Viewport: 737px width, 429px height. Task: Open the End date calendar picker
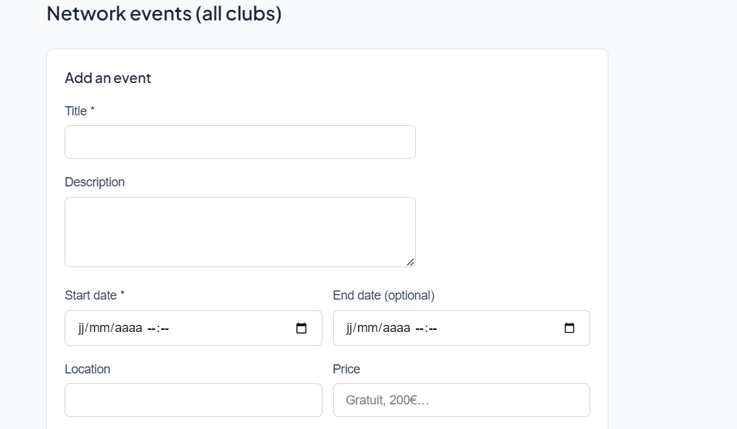coord(569,328)
